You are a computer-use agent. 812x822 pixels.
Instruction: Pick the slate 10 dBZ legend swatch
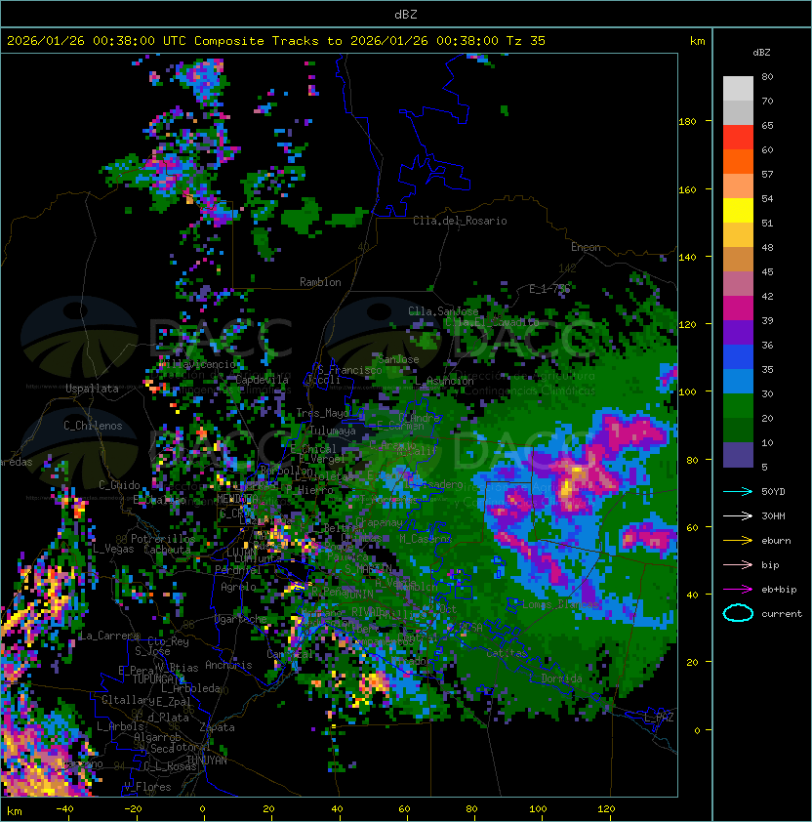click(738, 455)
